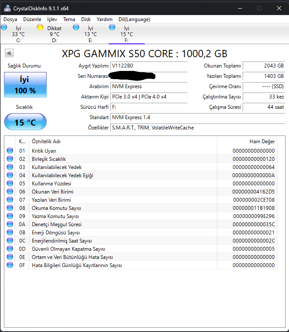Click the total writes value 1403 GB
The image size is (289, 332).
pyautogui.click(x=264, y=76)
